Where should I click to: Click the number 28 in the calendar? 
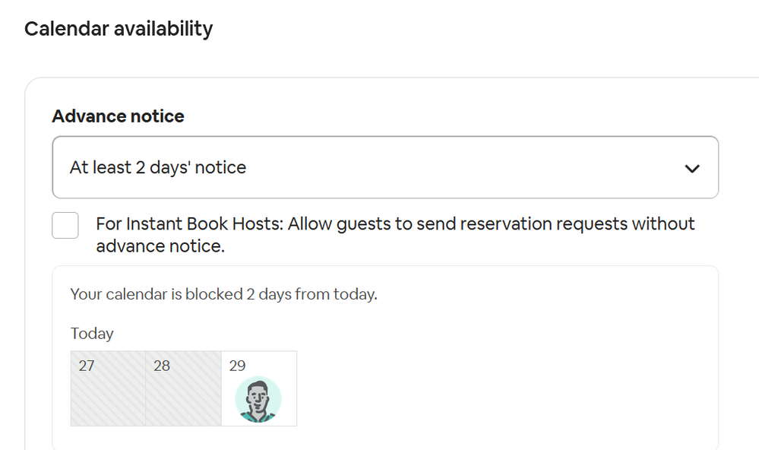(x=162, y=366)
